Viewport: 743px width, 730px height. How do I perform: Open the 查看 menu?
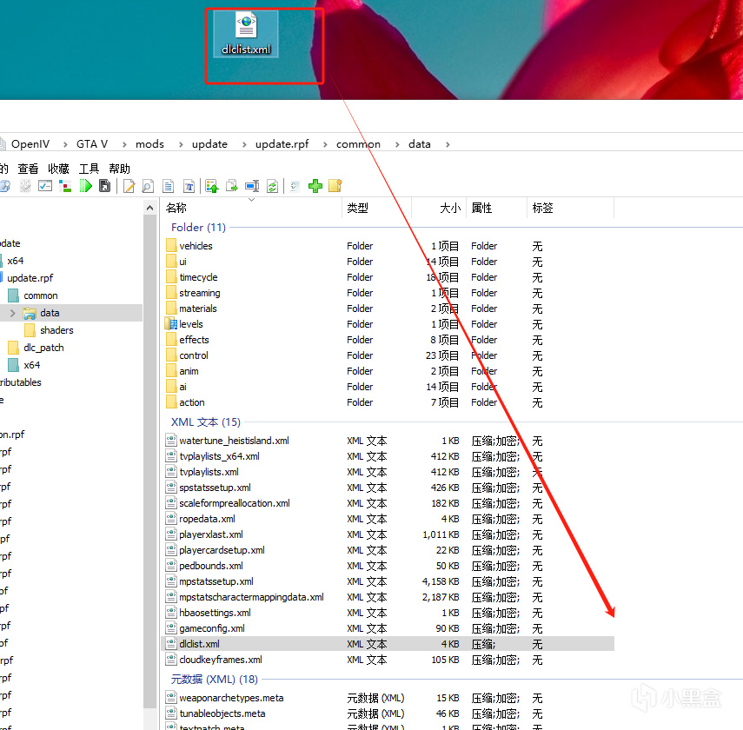pyautogui.click(x=28, y=169)
